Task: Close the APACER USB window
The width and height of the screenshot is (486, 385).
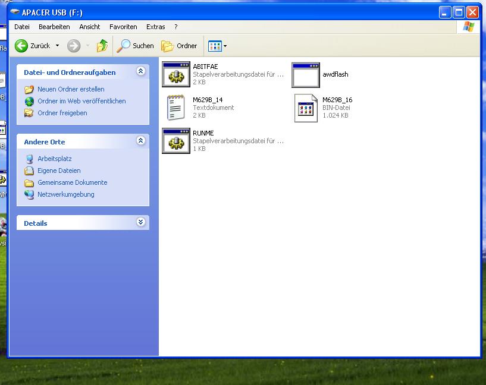Action: point(472,12)
